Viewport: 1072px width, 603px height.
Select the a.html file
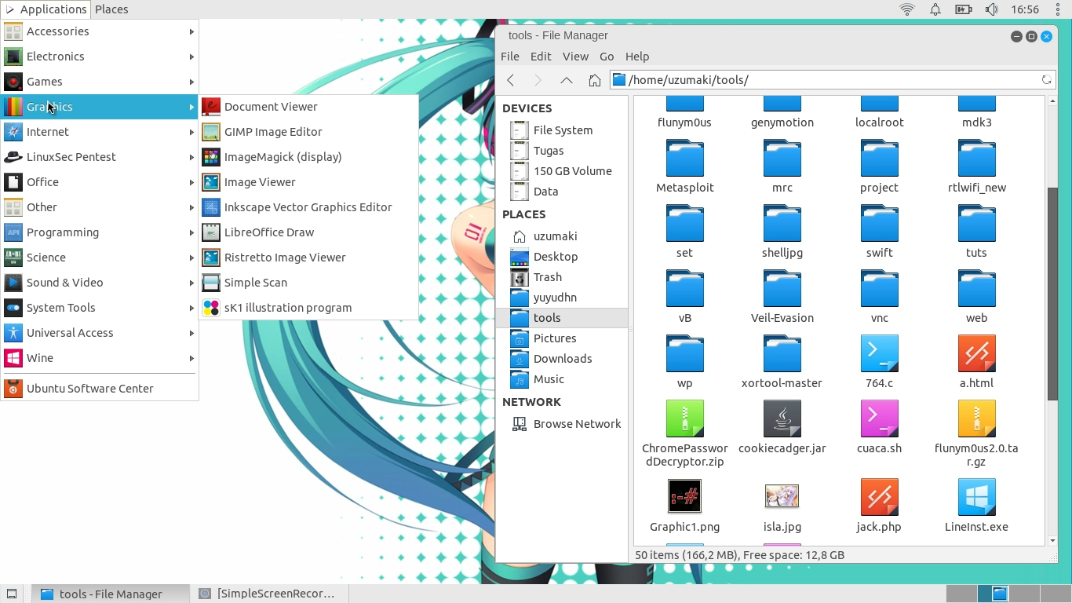click(976, 362)
